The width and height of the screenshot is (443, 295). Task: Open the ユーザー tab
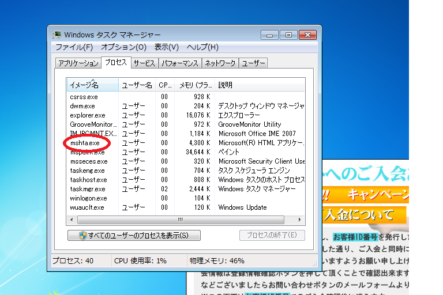(253, 63)
